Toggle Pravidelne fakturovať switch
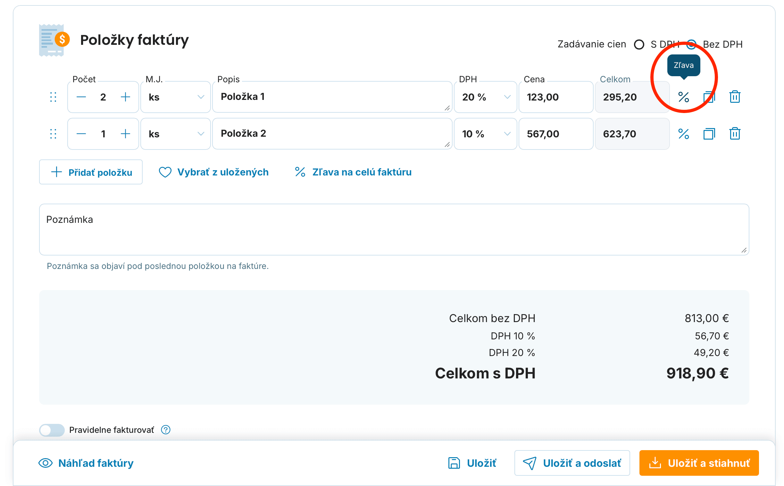The width and height of the screenshot is (784, 486). pos(52,430)
